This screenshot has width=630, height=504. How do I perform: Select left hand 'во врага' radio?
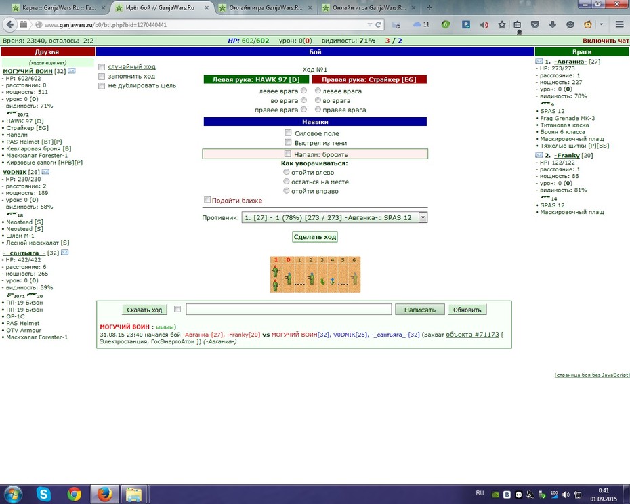(x=303, y=100)
